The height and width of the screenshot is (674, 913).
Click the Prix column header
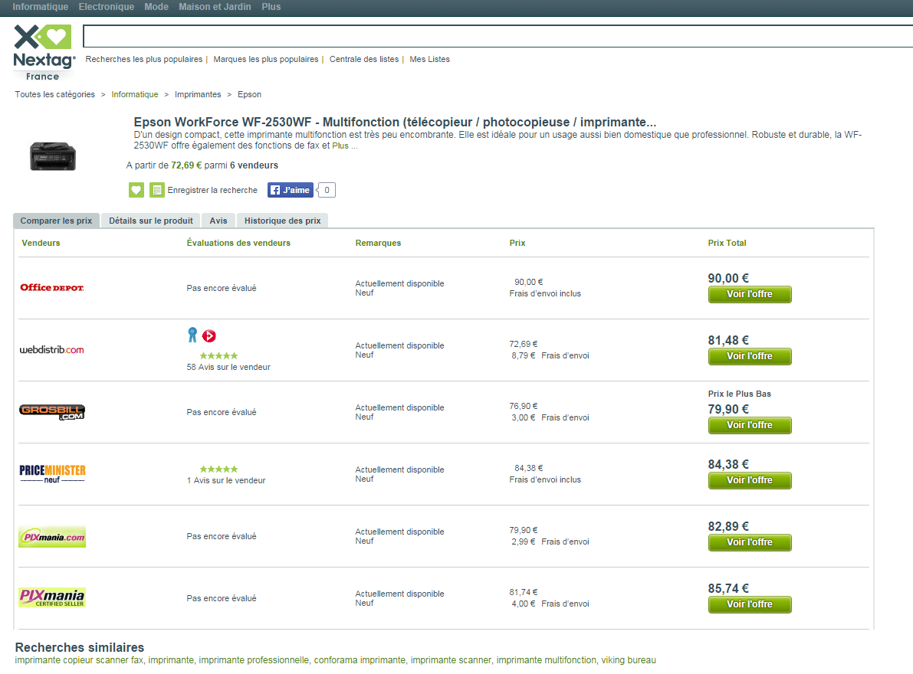pos(517,243)
